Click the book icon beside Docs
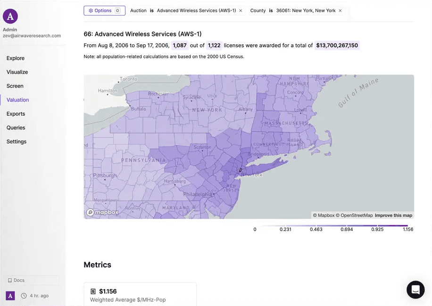The width and height of the screenshot is (432, 306). pos(10,281)
